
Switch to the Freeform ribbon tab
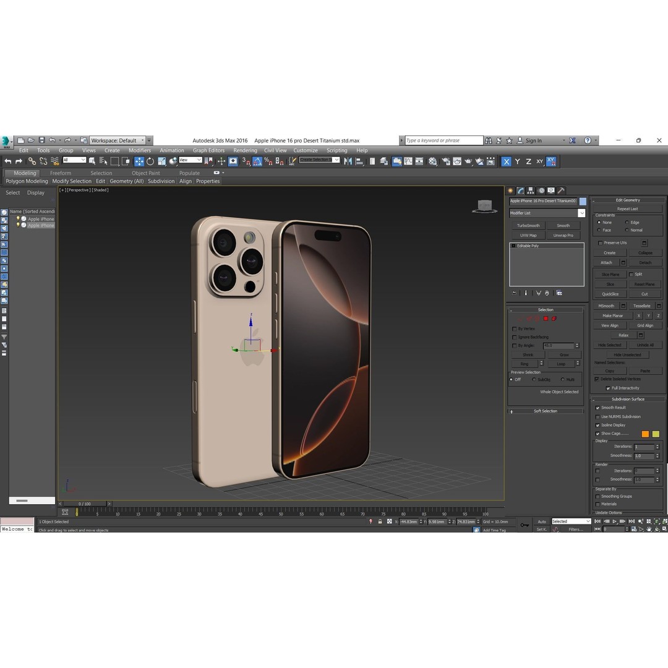[61, 173]
